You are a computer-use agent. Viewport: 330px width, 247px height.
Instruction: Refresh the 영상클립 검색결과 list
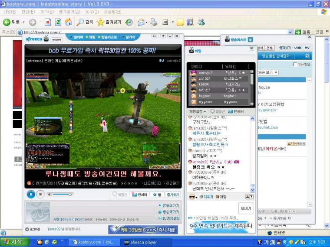click(x=307, y=55)
